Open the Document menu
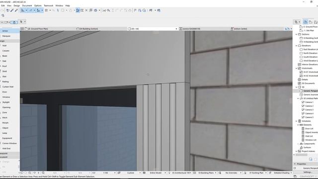This screenshot has height=179, width=318. [27, 5]
